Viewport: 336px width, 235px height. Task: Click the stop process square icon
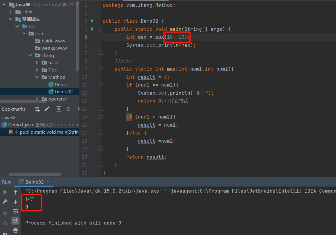(x=5, y=214)
